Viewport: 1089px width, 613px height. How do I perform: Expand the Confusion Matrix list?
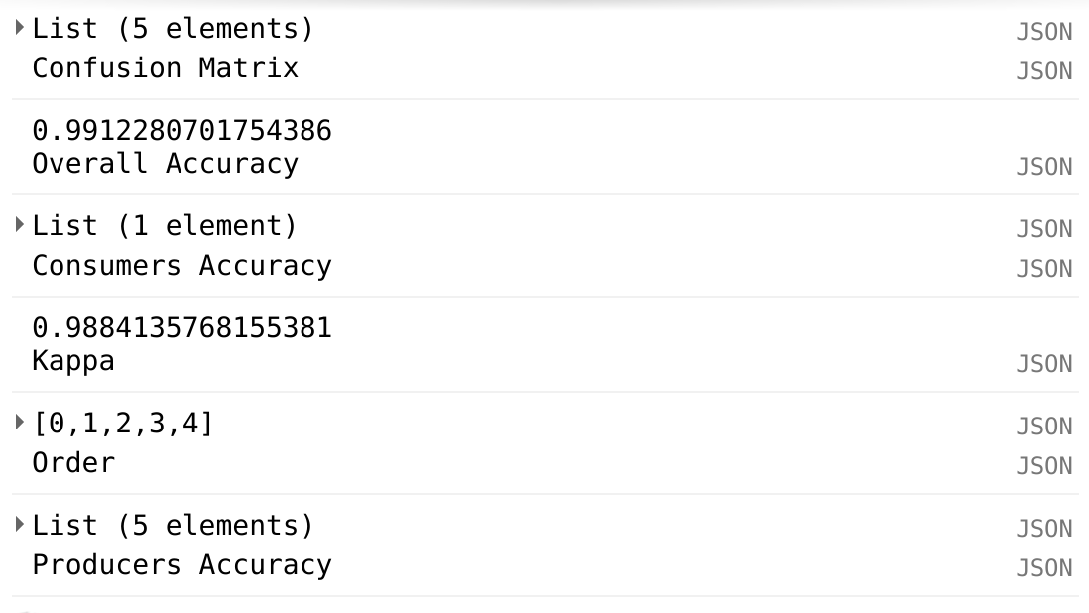[x=18, y=28]
